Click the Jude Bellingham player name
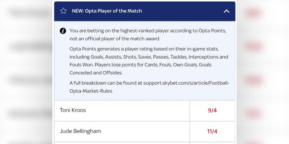289x144 pixels. (x=80, y=131)
